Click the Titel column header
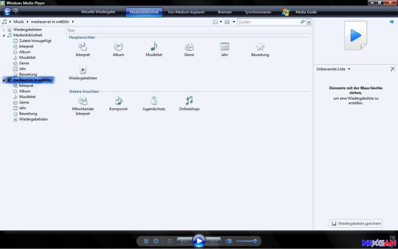Viewport: 398px width, 249px height. click(x=83, y=31)
